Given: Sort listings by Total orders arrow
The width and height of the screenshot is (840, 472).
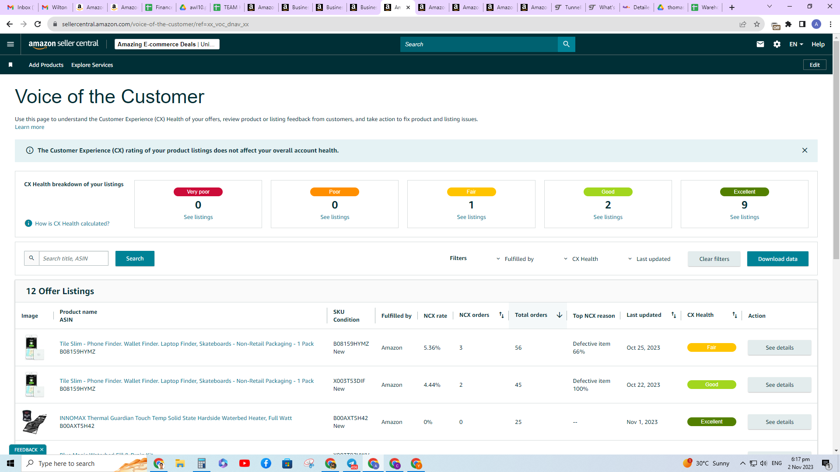Looking at the screenshot, I should click(x=559, y=315).
